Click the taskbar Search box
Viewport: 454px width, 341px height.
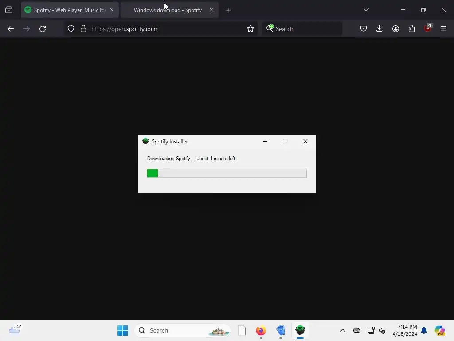click(182, 330)
